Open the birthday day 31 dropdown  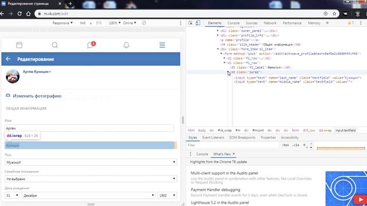(x=12, y=196)
